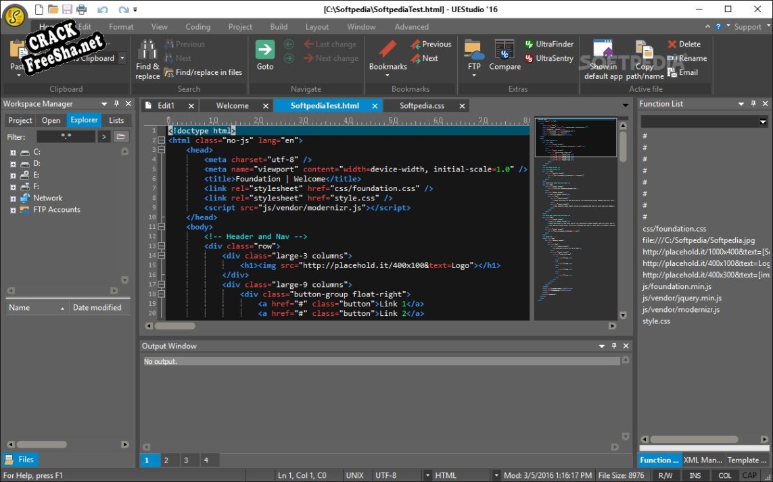Pin the Workspace Manager panel
The image size is (773, 482).
(116, 104)
